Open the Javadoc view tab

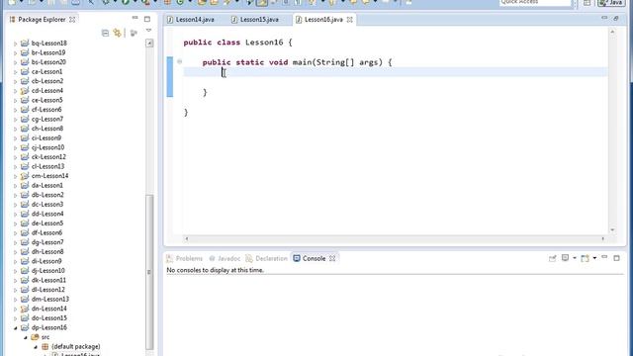pyautogui.click(x=225, y=258)
